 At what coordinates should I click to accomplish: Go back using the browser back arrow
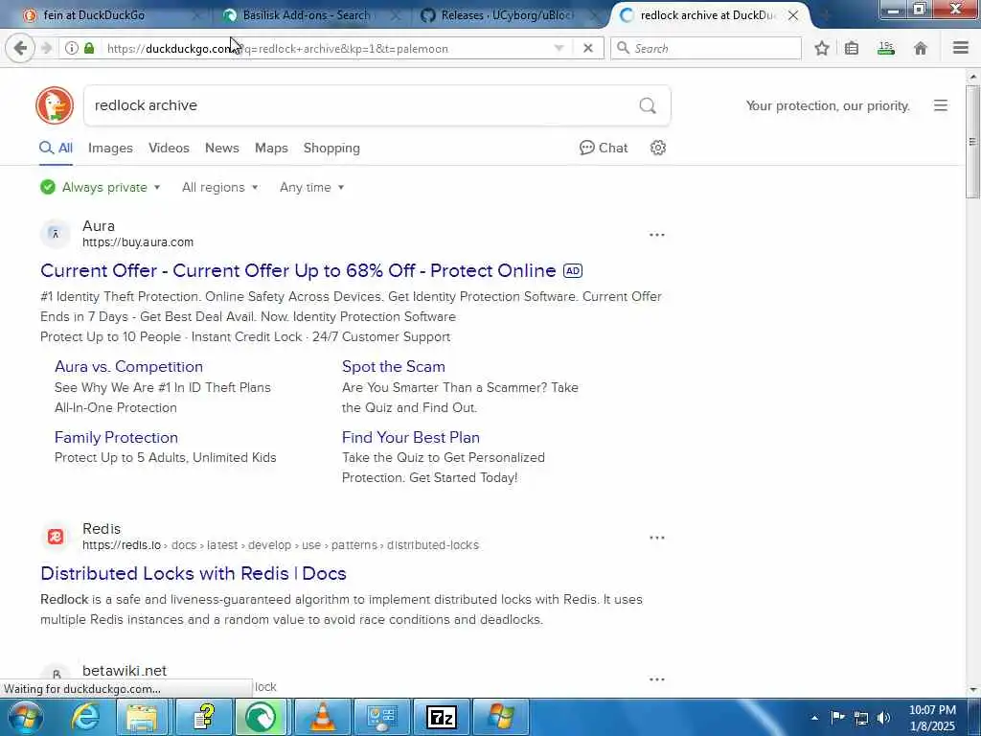point(20,48)
